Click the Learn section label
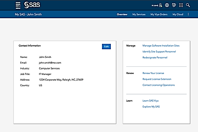This screenshot has height=132, width=198. tap(129, 101)
